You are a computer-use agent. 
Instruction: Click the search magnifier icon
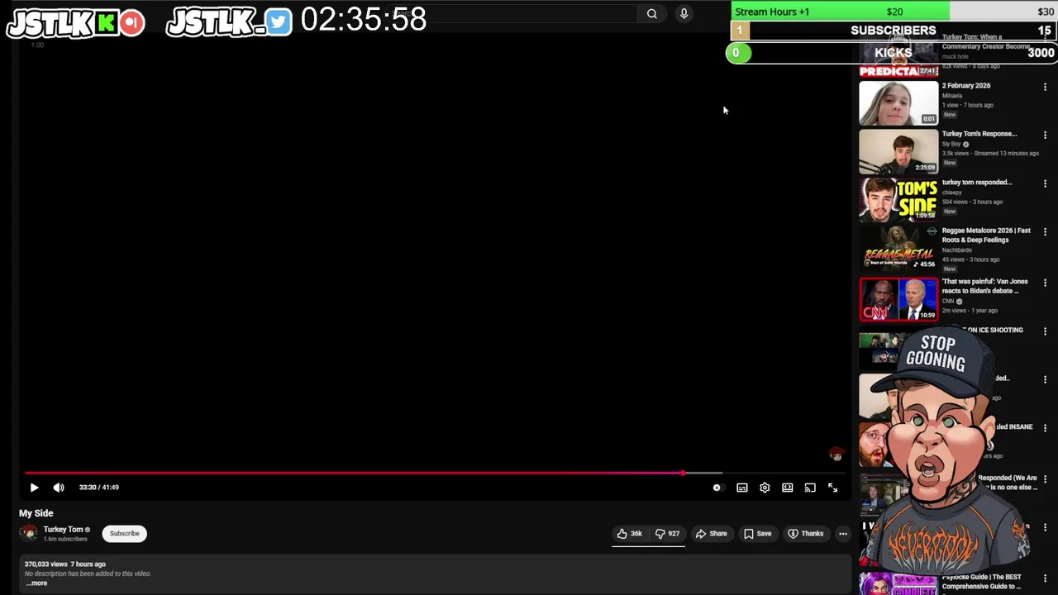point(652,13)
